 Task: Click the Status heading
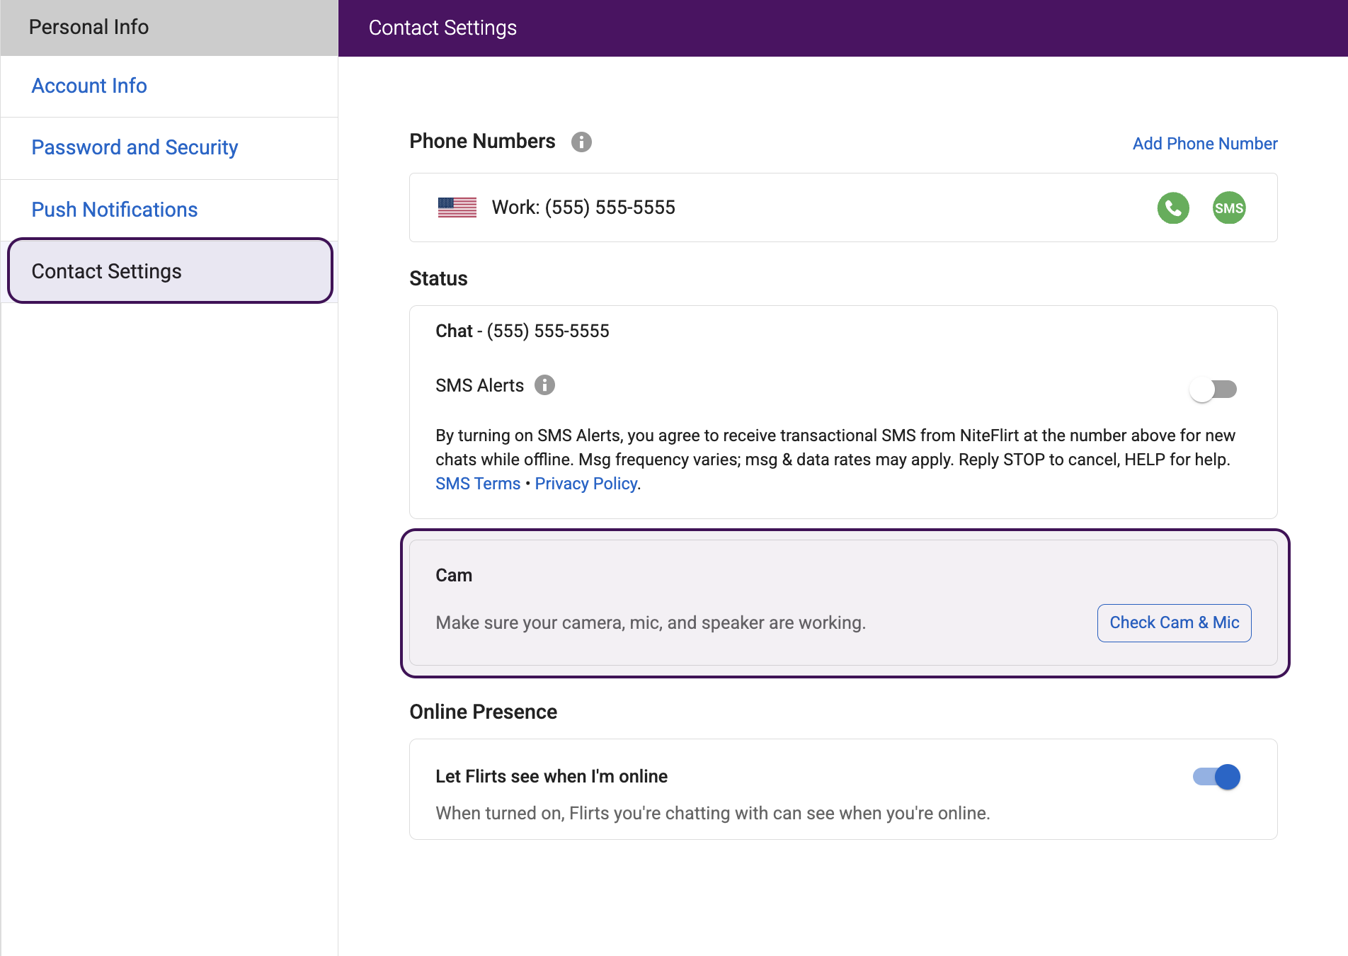(x=438, y=279)
